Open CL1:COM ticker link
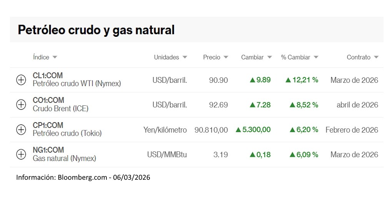The image size is (387, 210). click(48, 75)
